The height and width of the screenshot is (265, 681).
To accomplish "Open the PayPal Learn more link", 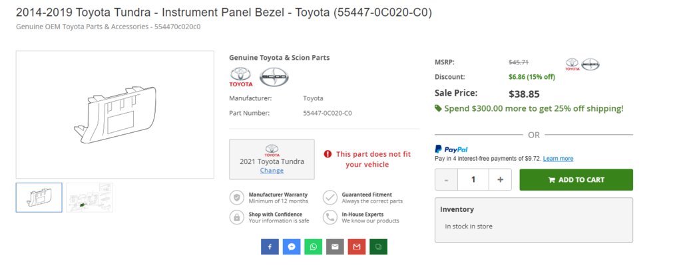I will tap(558, 159).
